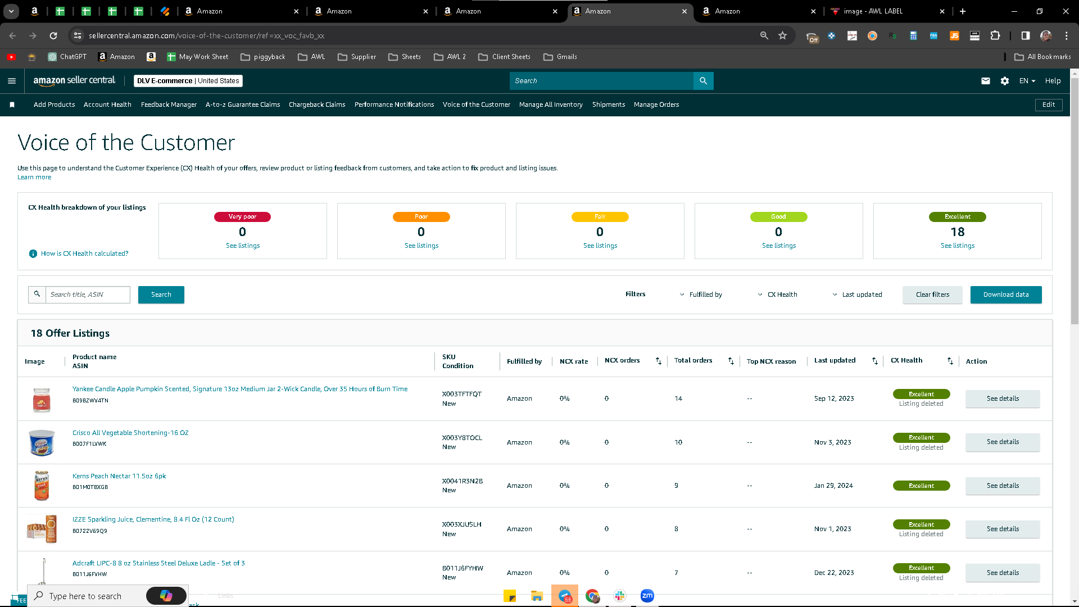Sort by Last updated column arrows
Screen dimensions: 1079x607
coord(875,361)
